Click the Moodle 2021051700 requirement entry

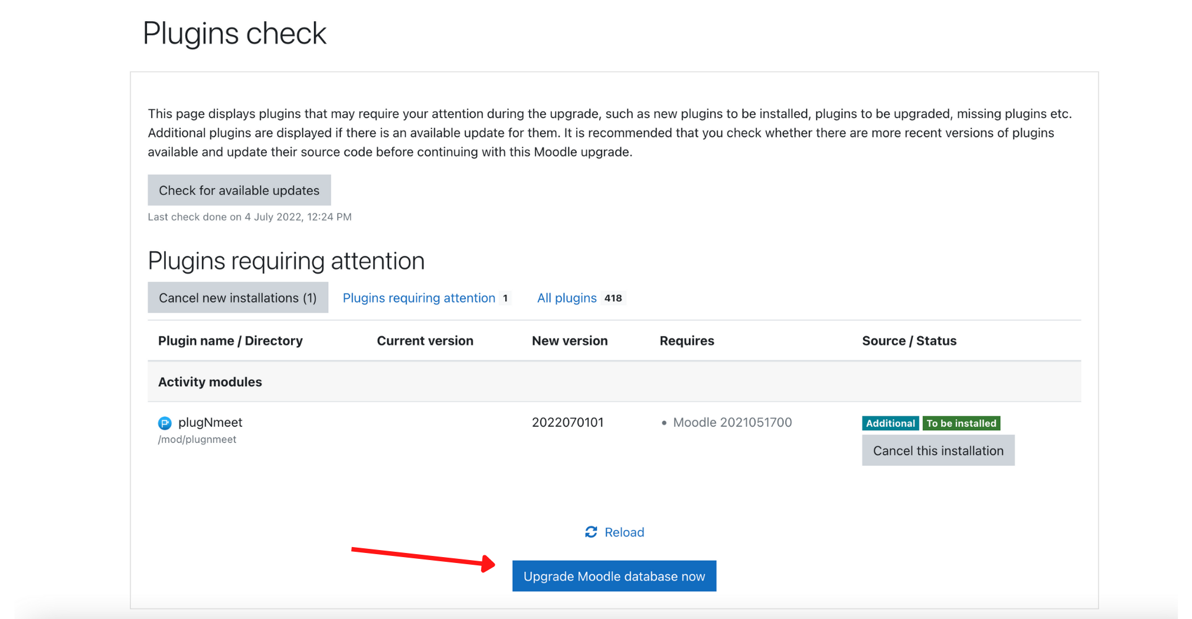[x=732, y=422]
